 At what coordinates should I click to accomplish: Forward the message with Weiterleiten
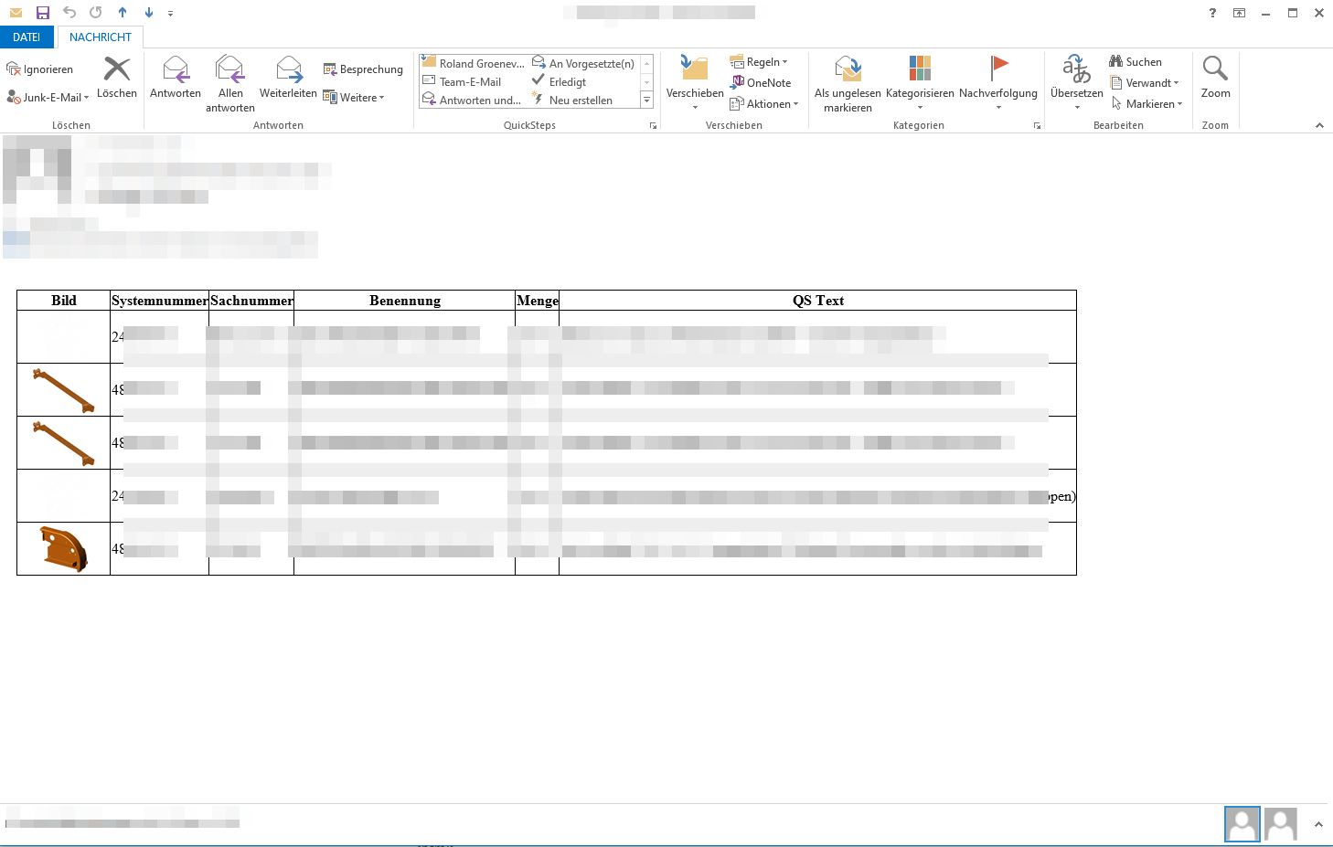click(x=288, y=80)
